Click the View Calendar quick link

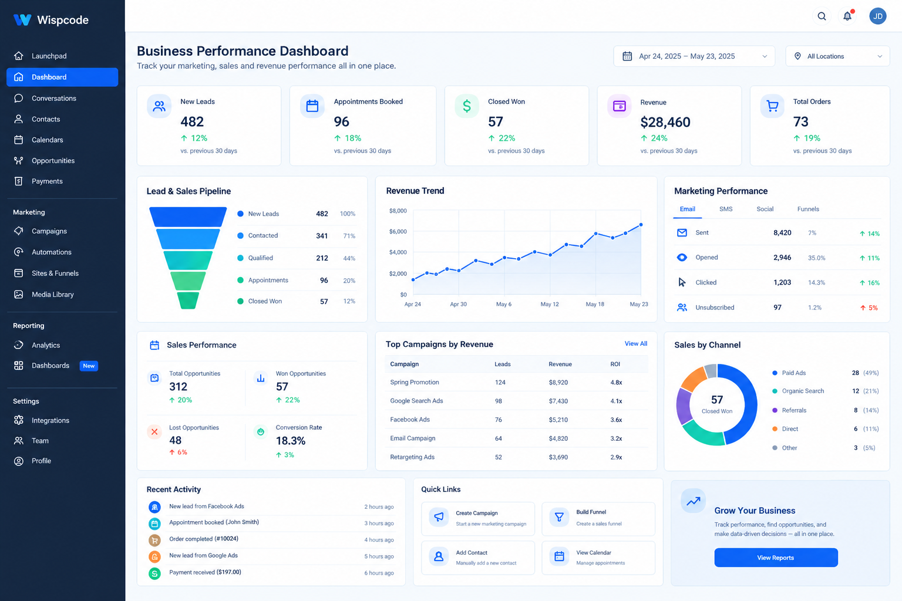click(x=598, y=558)
